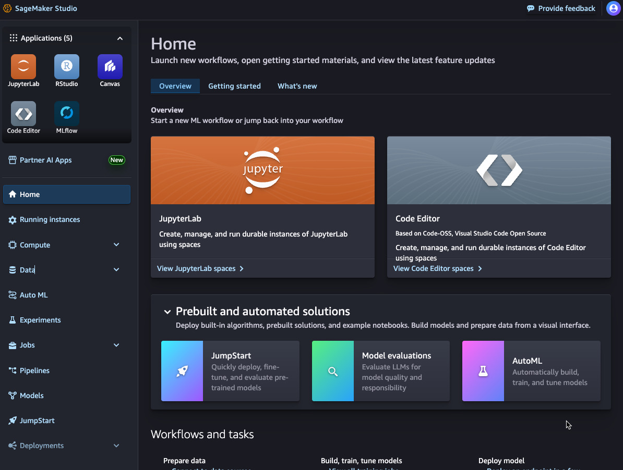Switch to the Getting started tab
Screen dimensions: 623x470
point(234,86)
